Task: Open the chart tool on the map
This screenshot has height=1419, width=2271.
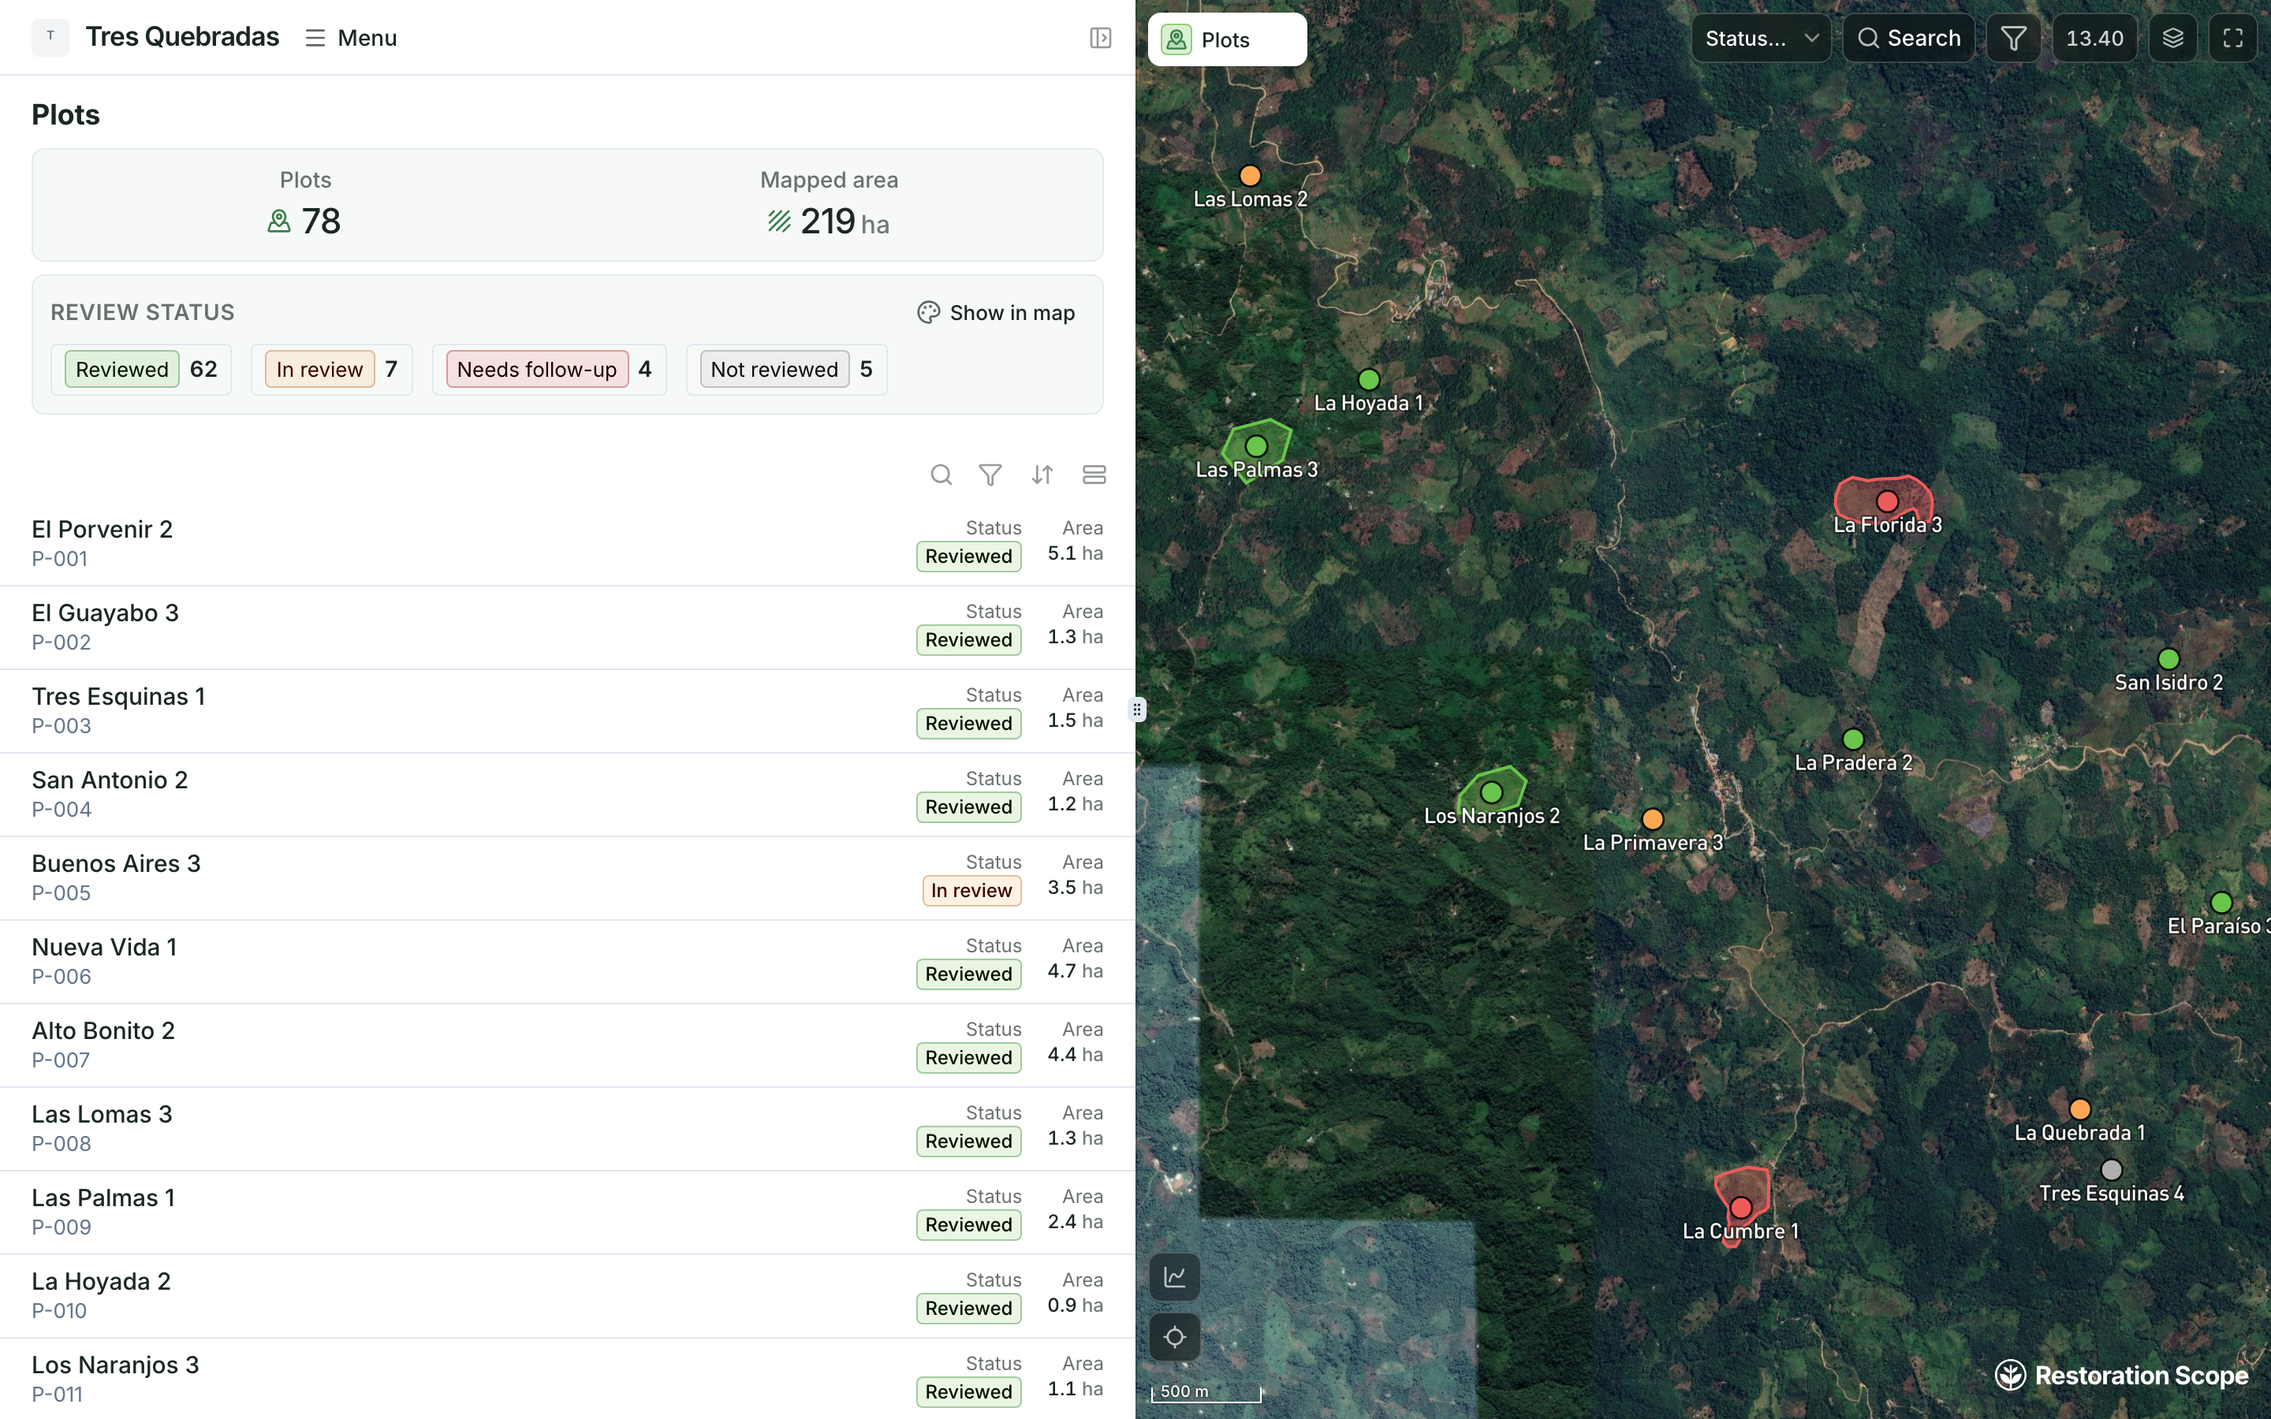Action: [x=1175, y=1276]
